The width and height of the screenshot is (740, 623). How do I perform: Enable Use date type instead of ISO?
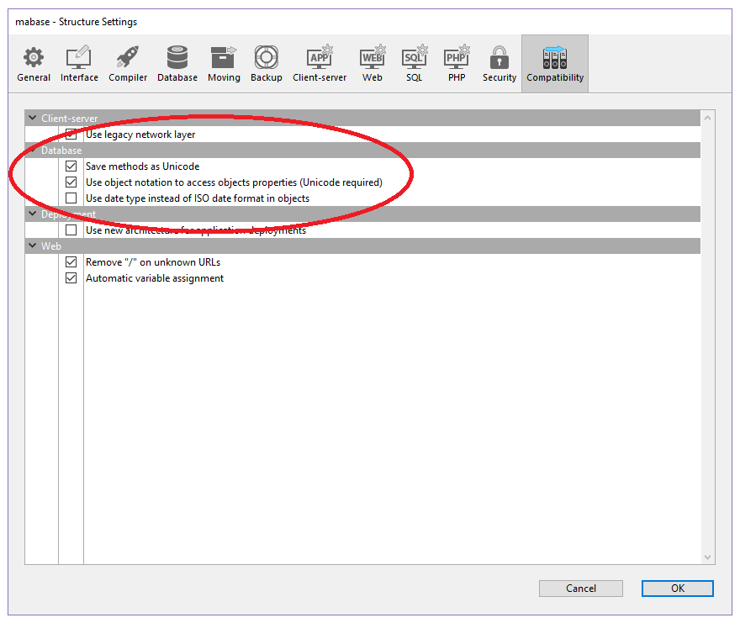[71, 198]
